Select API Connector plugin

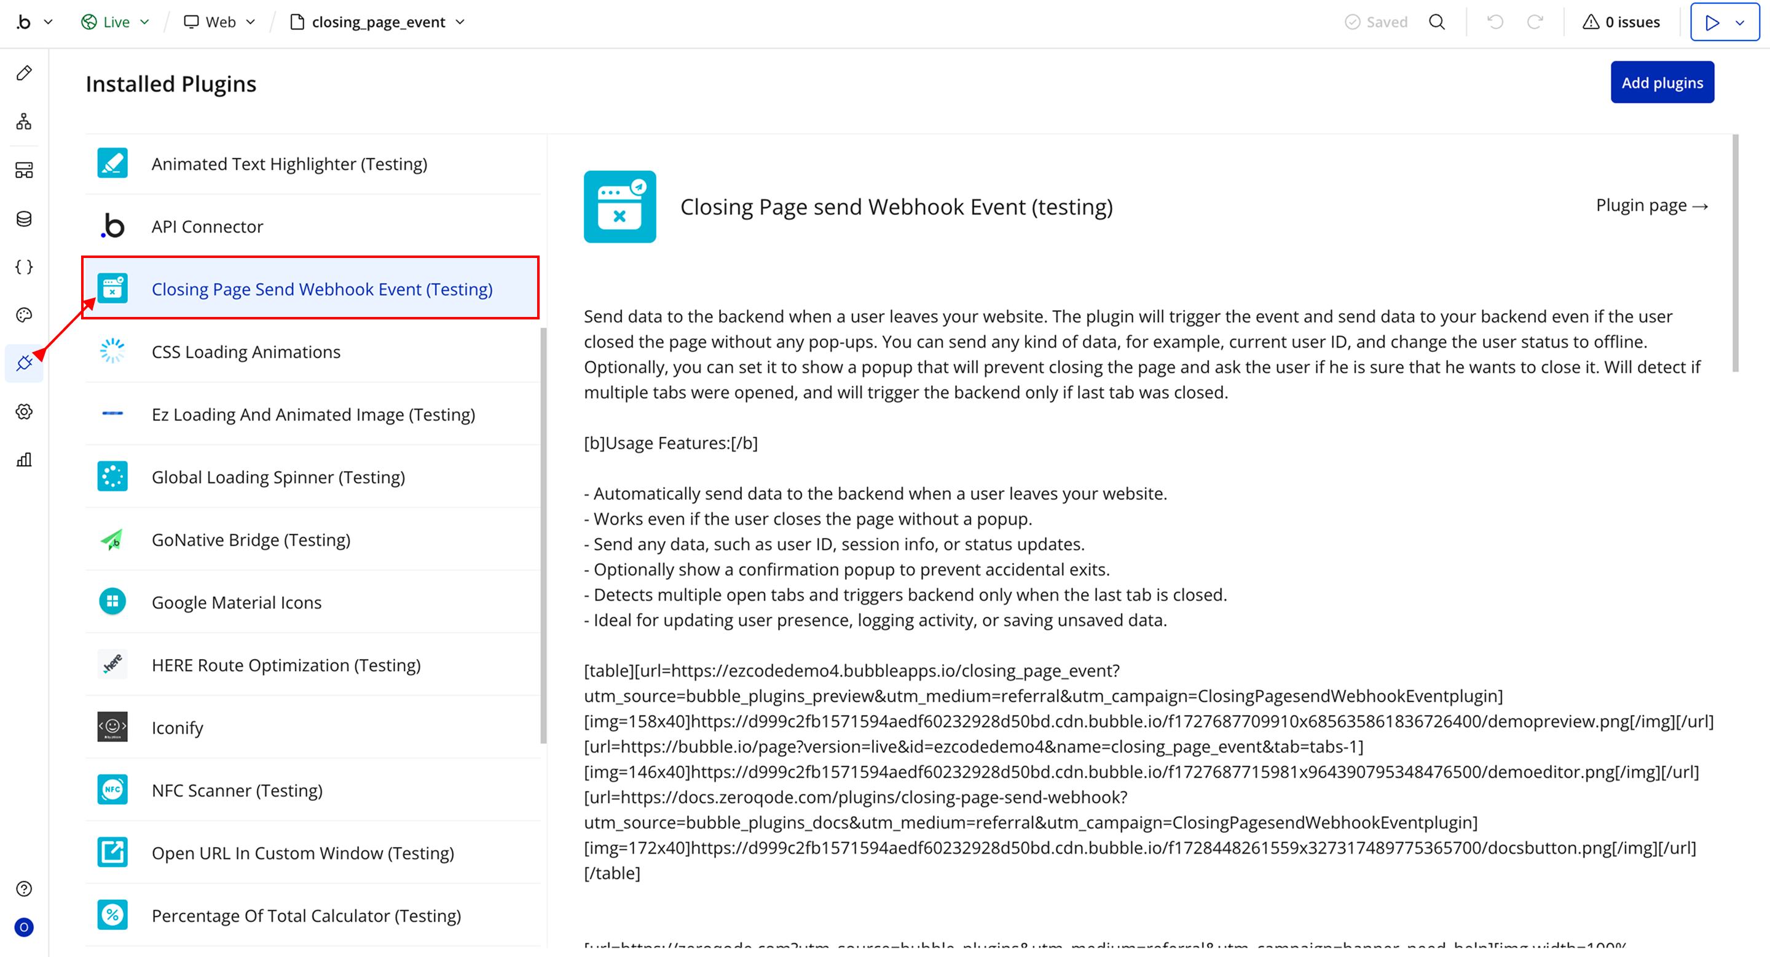coord(207,227)
